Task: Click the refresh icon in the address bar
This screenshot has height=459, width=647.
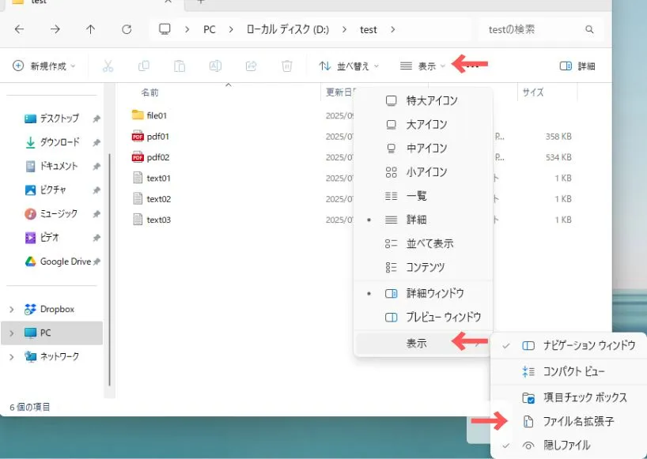Action: pyautogui.click(x=127, y=30)
